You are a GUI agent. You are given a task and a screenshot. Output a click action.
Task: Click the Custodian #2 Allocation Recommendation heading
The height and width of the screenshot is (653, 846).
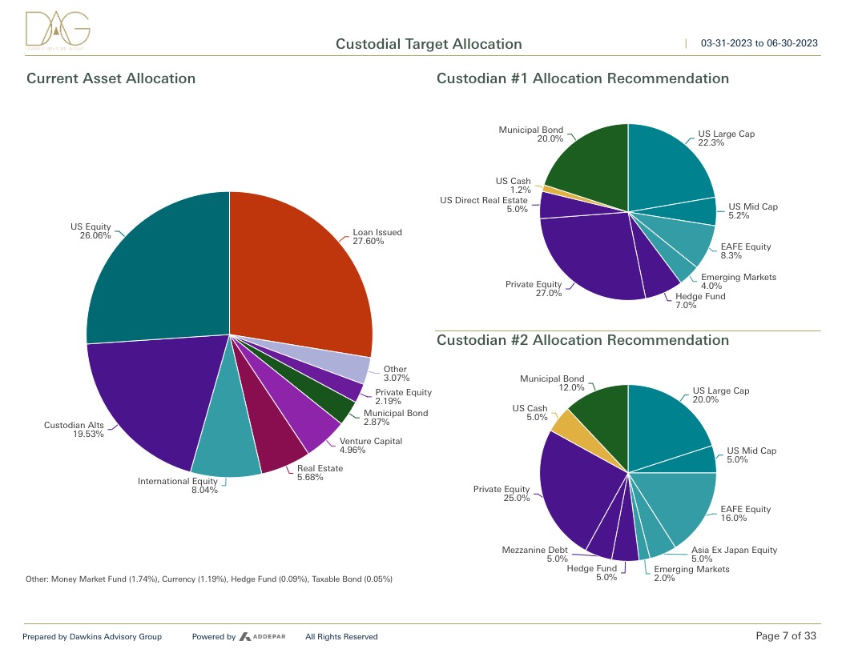click(x=582, y=340)
